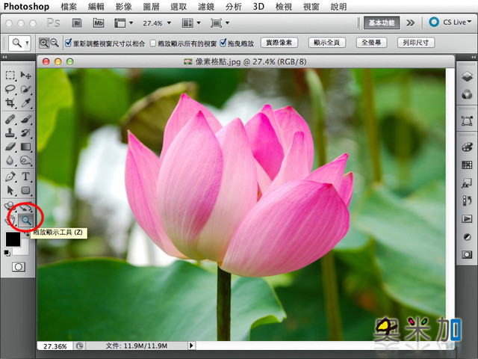
Task: Select the Spot Healing Brush tool
Action: pos(10,119)
